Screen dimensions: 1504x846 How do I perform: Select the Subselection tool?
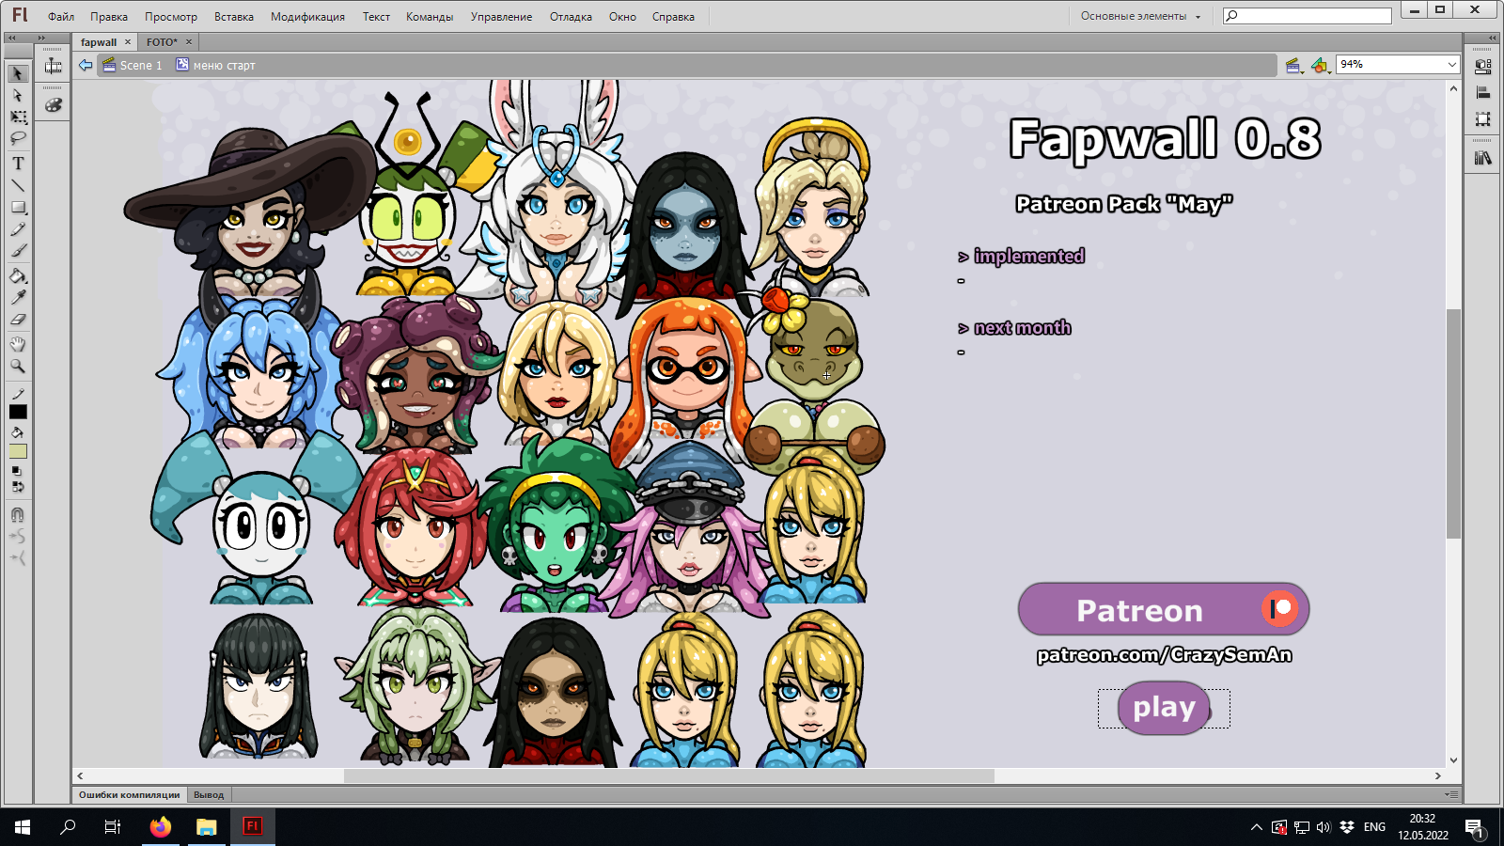click(18, 95)
